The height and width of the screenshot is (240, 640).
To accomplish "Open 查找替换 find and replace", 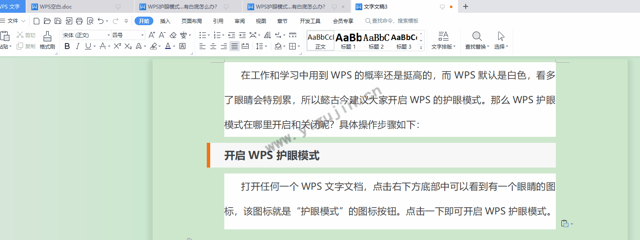I will click(x=477, y=40).
